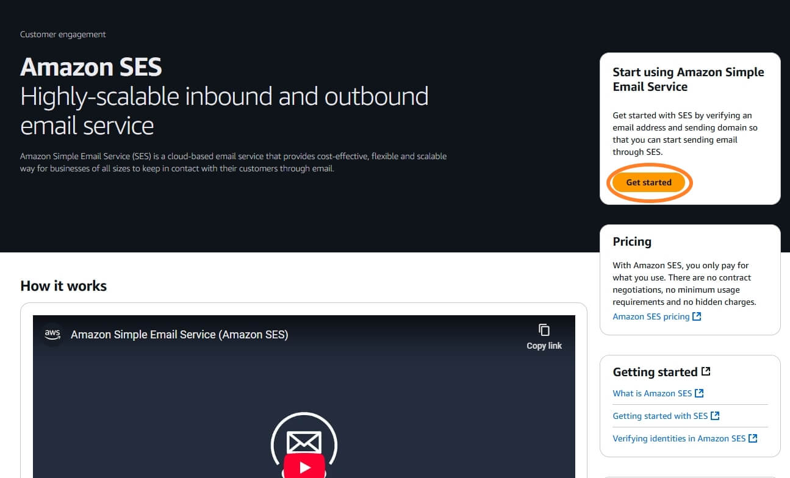The height and width of the screenshot is (478, 790).
Task: Click the envelope icon in video thumbnail
Action: [304, 441]
